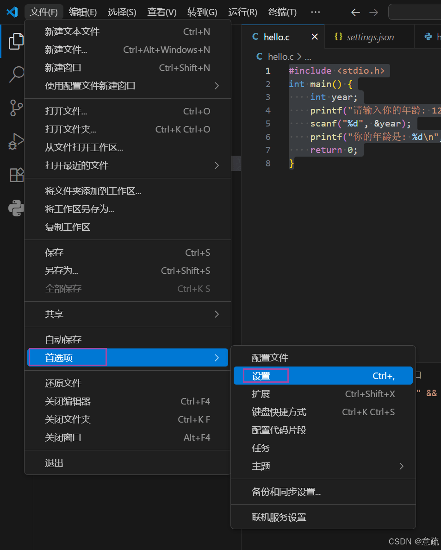Expand the 主题 submenu

pyautogui.click(x=323, y=466)
